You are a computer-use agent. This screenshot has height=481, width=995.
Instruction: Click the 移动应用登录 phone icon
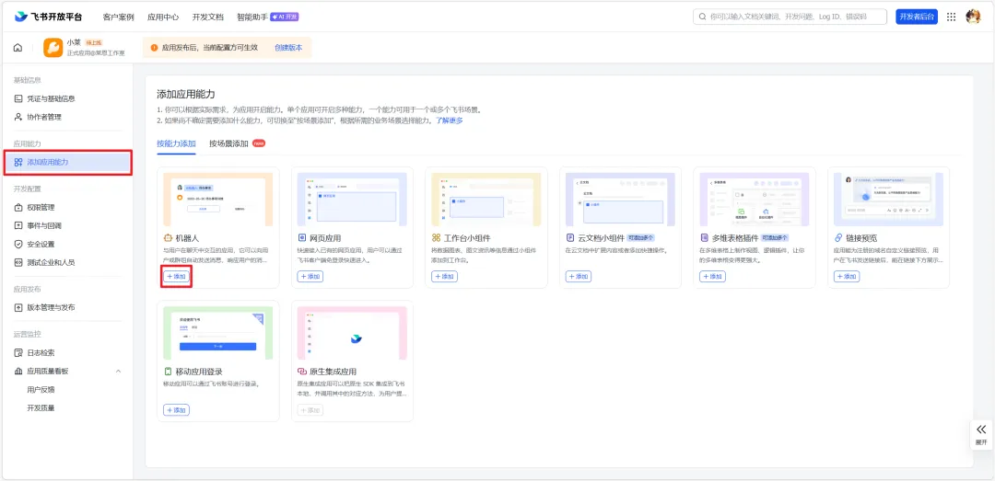[169, 372]
